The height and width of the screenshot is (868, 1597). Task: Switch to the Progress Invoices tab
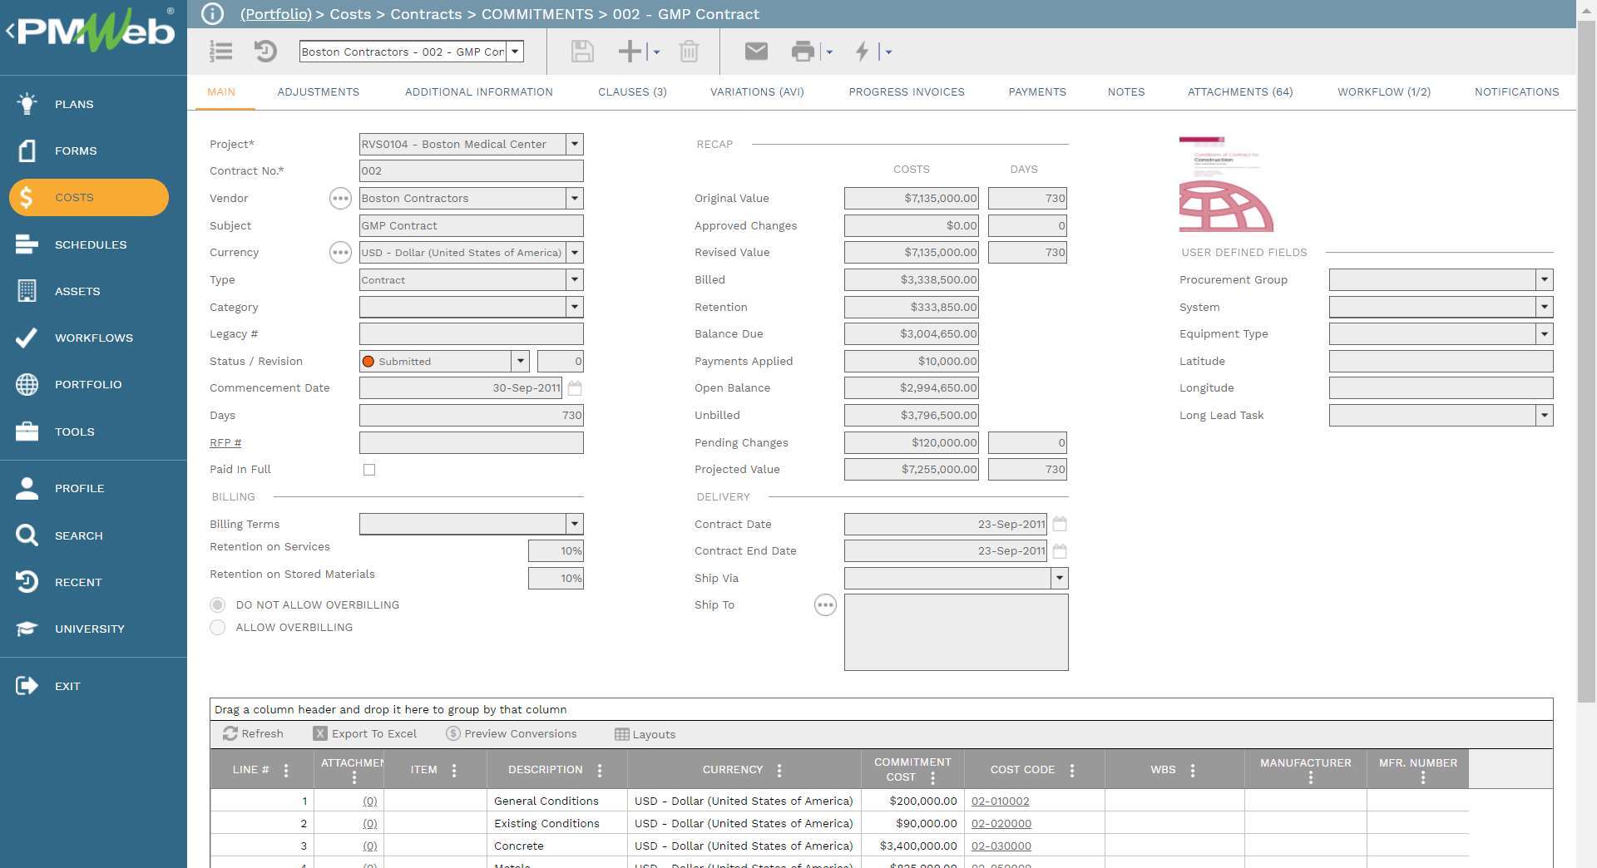(907, 92)
